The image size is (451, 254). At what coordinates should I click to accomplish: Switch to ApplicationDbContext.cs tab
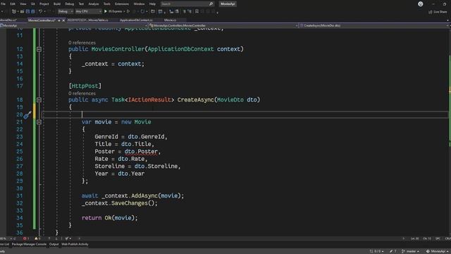(136, 20)
